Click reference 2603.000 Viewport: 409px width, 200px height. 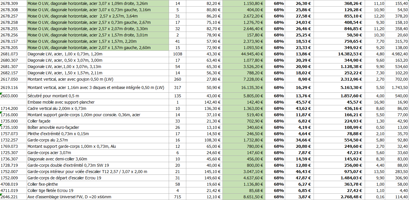coord(13,96)
